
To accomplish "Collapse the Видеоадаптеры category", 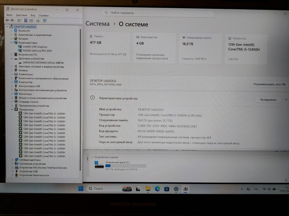I will pos(12,43).
